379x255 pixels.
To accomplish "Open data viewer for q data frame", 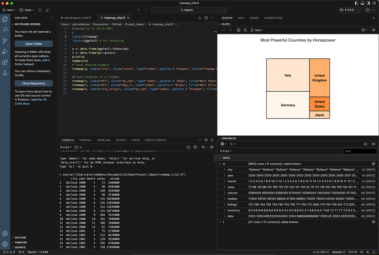I will click(373, 164).
